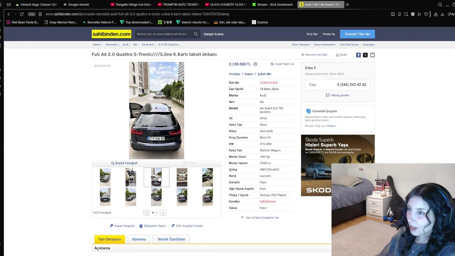Open Favori İlanlarım
Image resolution: width=455 pixels, height=256 pixels.
pyautogui.click(x=301, y=45)
